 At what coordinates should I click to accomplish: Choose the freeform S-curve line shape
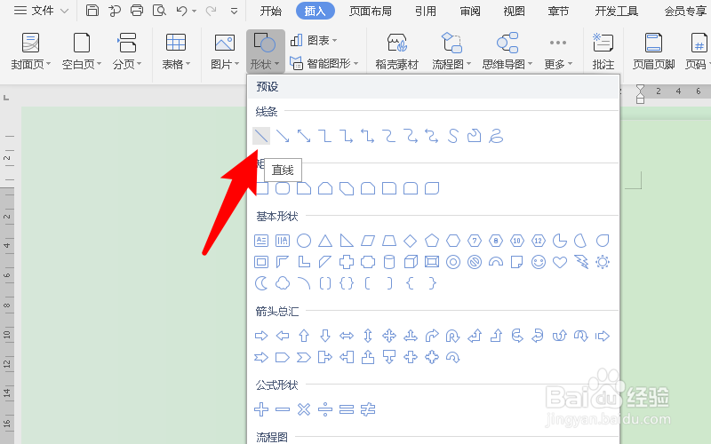coord(453,136)
